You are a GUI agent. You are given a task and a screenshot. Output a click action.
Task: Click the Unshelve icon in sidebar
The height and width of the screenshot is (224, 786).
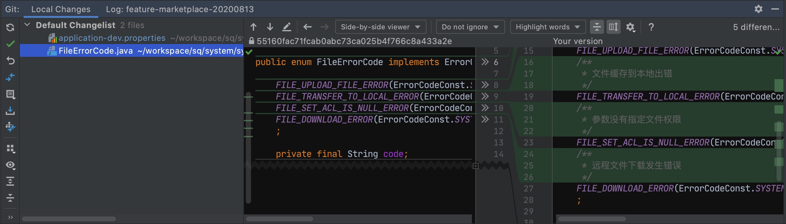tap(10, 127)
